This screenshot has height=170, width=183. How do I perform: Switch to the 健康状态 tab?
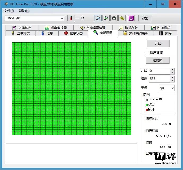[x=73, y=33]
